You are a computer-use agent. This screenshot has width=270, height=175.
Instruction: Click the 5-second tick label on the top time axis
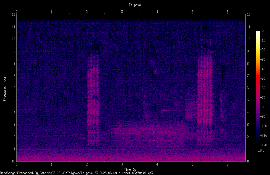[192, 12]
